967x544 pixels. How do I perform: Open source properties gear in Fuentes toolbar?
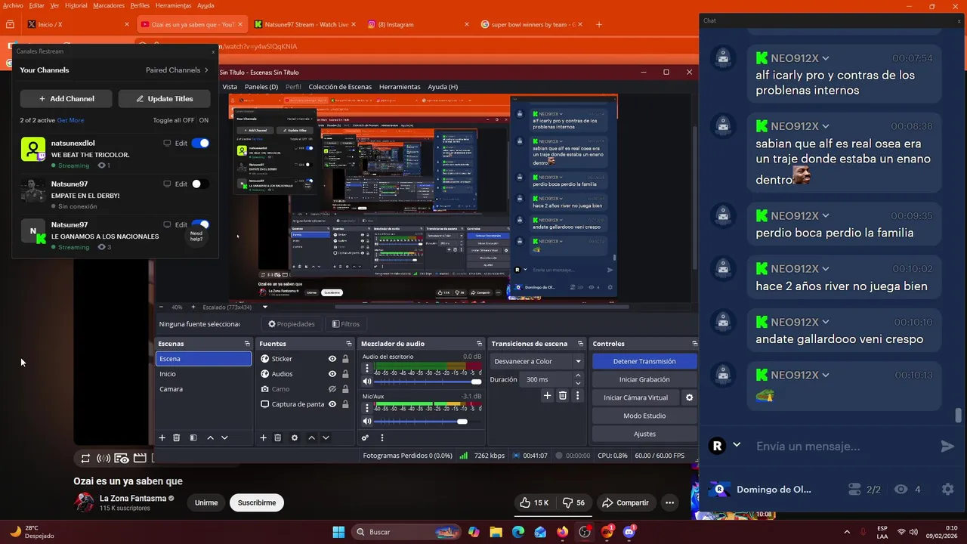[295, 437]
